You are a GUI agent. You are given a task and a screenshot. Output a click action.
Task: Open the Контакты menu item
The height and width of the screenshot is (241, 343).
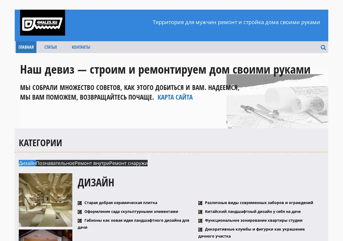pyautogui.click(x=81, y=47)
